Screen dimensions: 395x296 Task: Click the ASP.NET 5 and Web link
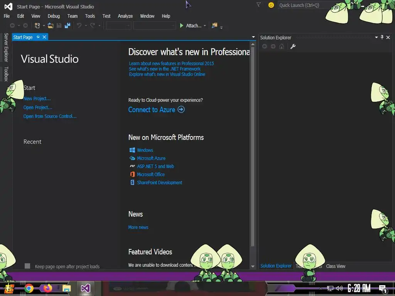click(155, 166)
